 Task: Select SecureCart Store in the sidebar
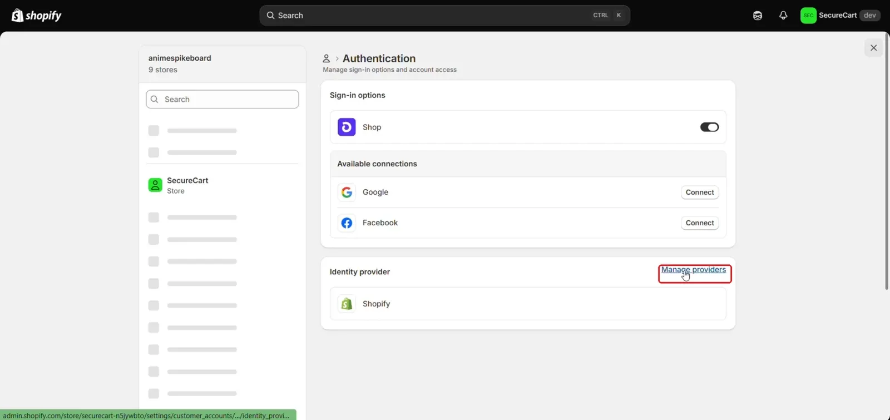(222, 185)
